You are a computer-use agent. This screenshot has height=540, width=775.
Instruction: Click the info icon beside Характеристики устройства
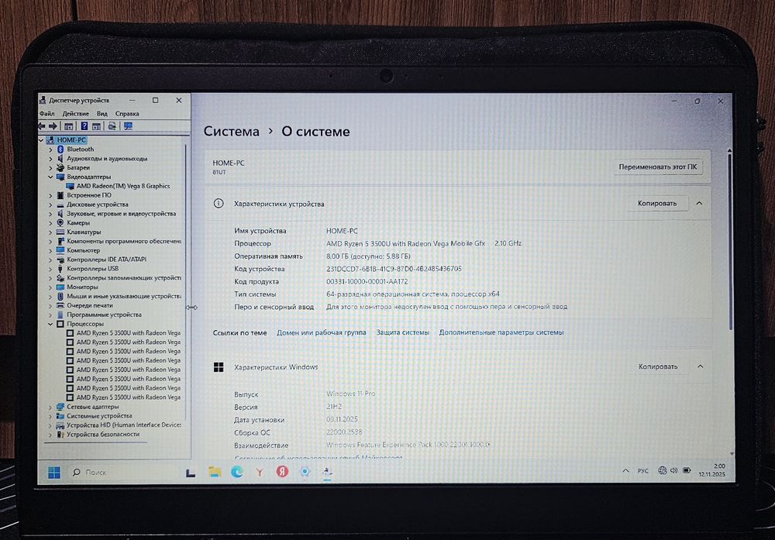coord(219,204)
